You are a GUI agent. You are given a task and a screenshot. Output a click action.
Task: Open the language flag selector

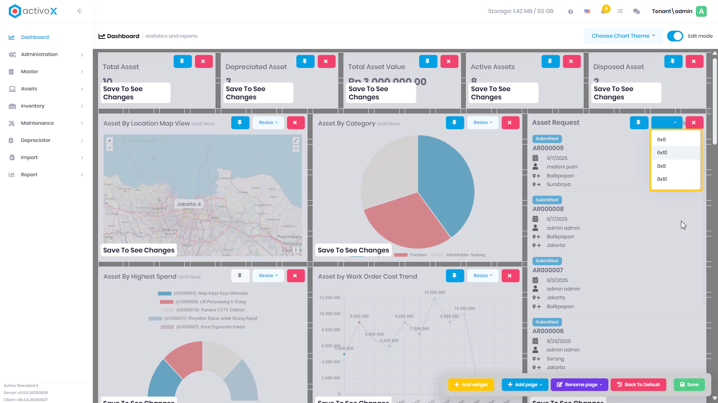coord(587,11)
